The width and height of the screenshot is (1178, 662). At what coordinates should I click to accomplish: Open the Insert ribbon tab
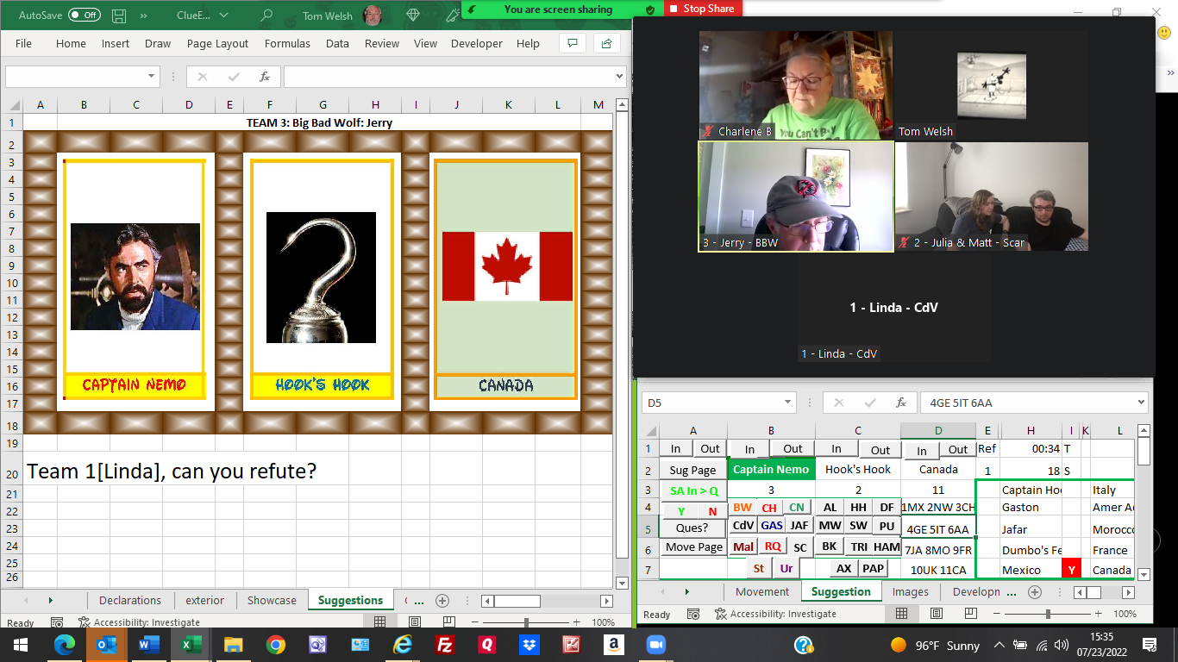click(116, 43)
